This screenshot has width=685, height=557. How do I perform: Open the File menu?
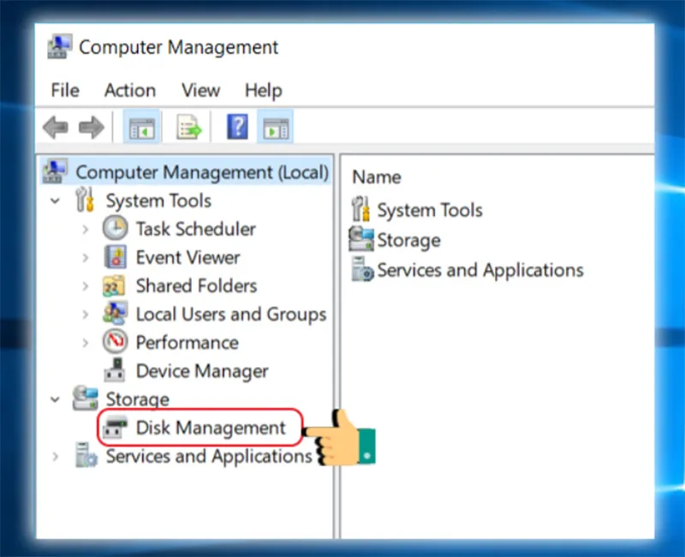point(65,90)
